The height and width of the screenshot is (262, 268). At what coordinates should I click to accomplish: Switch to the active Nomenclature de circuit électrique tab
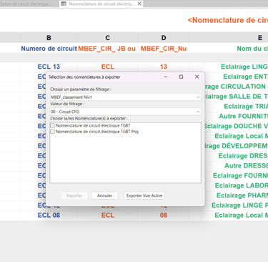click(x=101, y=4)
